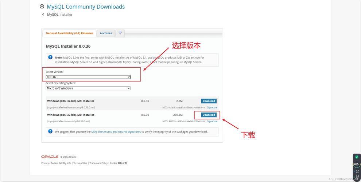Switch to the Archives tab
This screenshot has height=182, width=361.
coord(106,33)
